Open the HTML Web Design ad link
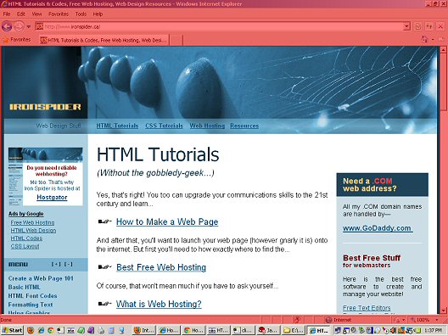 pos(33,230)
